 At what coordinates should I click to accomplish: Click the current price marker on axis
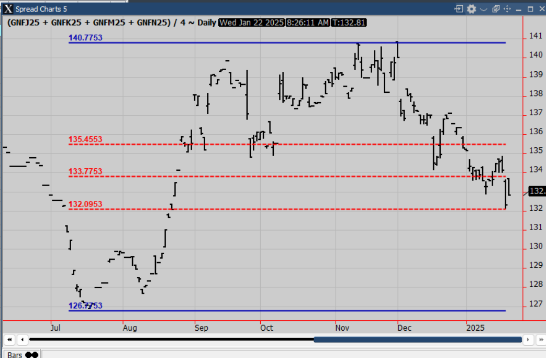(537, 191)
